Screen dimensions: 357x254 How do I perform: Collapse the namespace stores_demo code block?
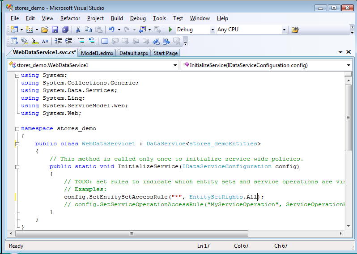[x=17, y=129]
